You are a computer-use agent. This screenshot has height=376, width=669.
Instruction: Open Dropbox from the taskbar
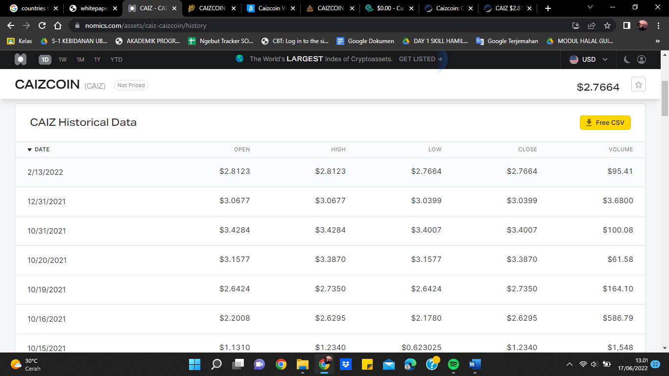click(x=346, y=364)
